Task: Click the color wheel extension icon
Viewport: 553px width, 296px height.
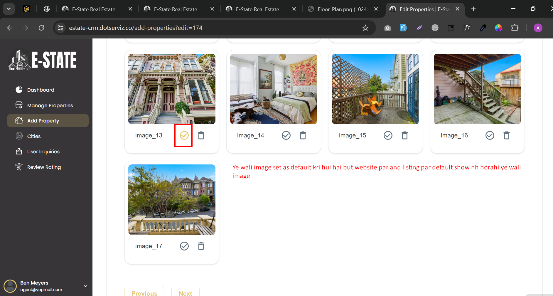Action: (498, 28)
